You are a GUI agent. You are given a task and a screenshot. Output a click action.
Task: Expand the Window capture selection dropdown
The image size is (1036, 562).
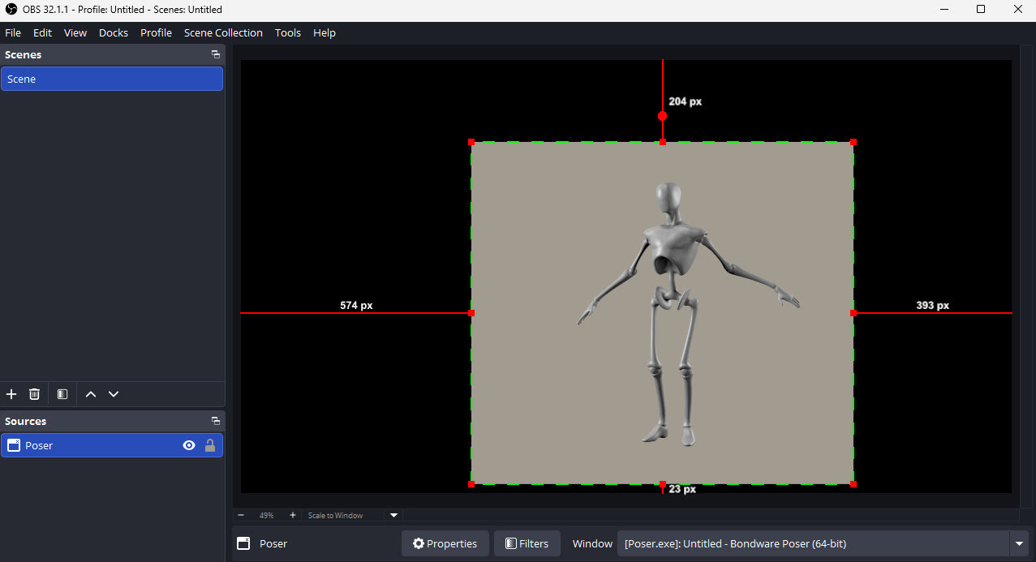[x=1018, y=543]
